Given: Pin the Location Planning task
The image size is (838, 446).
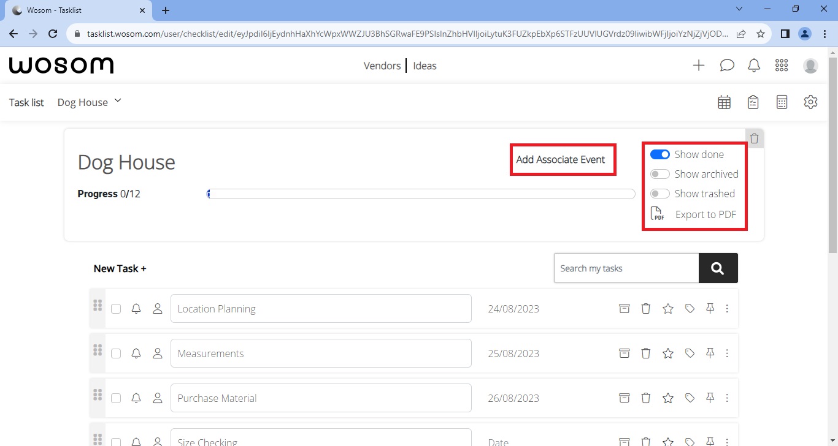Looking at the screenshot, I should pos(710,308).
